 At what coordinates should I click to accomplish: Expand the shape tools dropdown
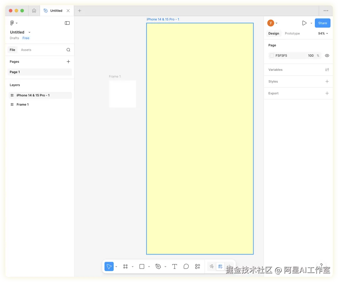[149, 267]
